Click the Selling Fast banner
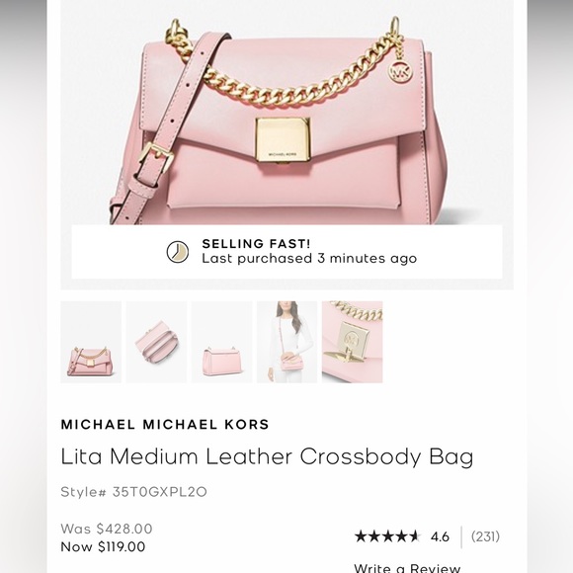 pyautogui.click(x=286, y=252)
